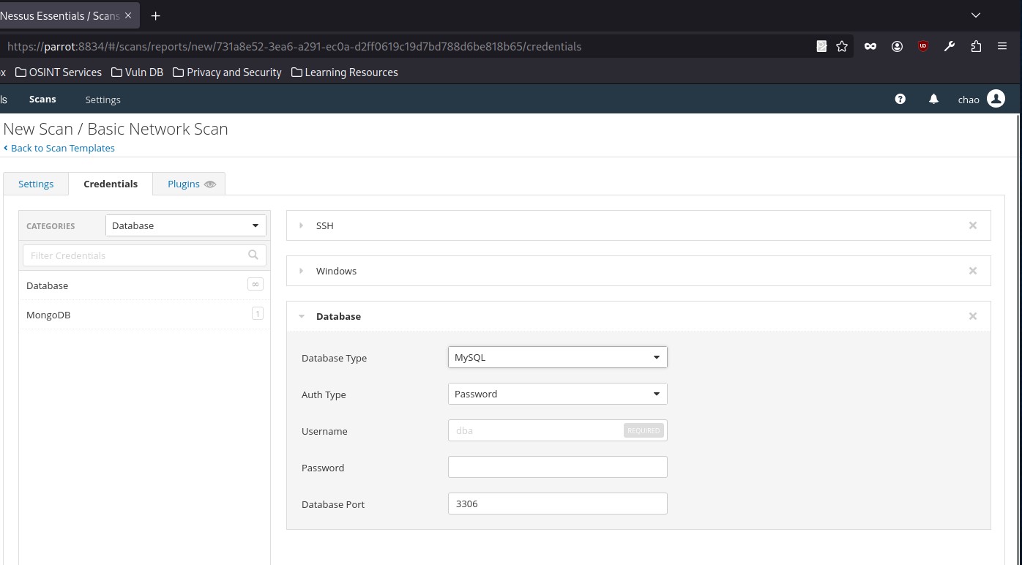Expand the SSH credential section

[301, 225]
